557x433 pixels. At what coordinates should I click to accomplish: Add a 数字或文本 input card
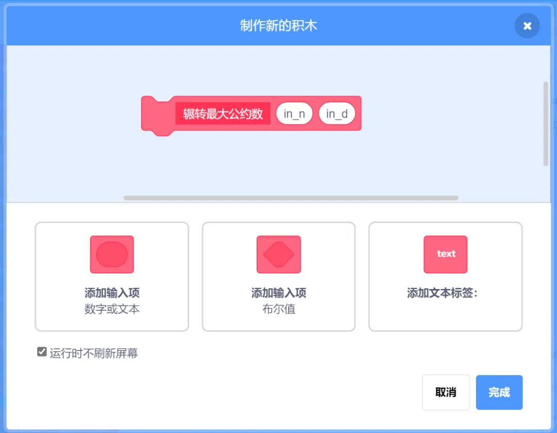(112, 277)
